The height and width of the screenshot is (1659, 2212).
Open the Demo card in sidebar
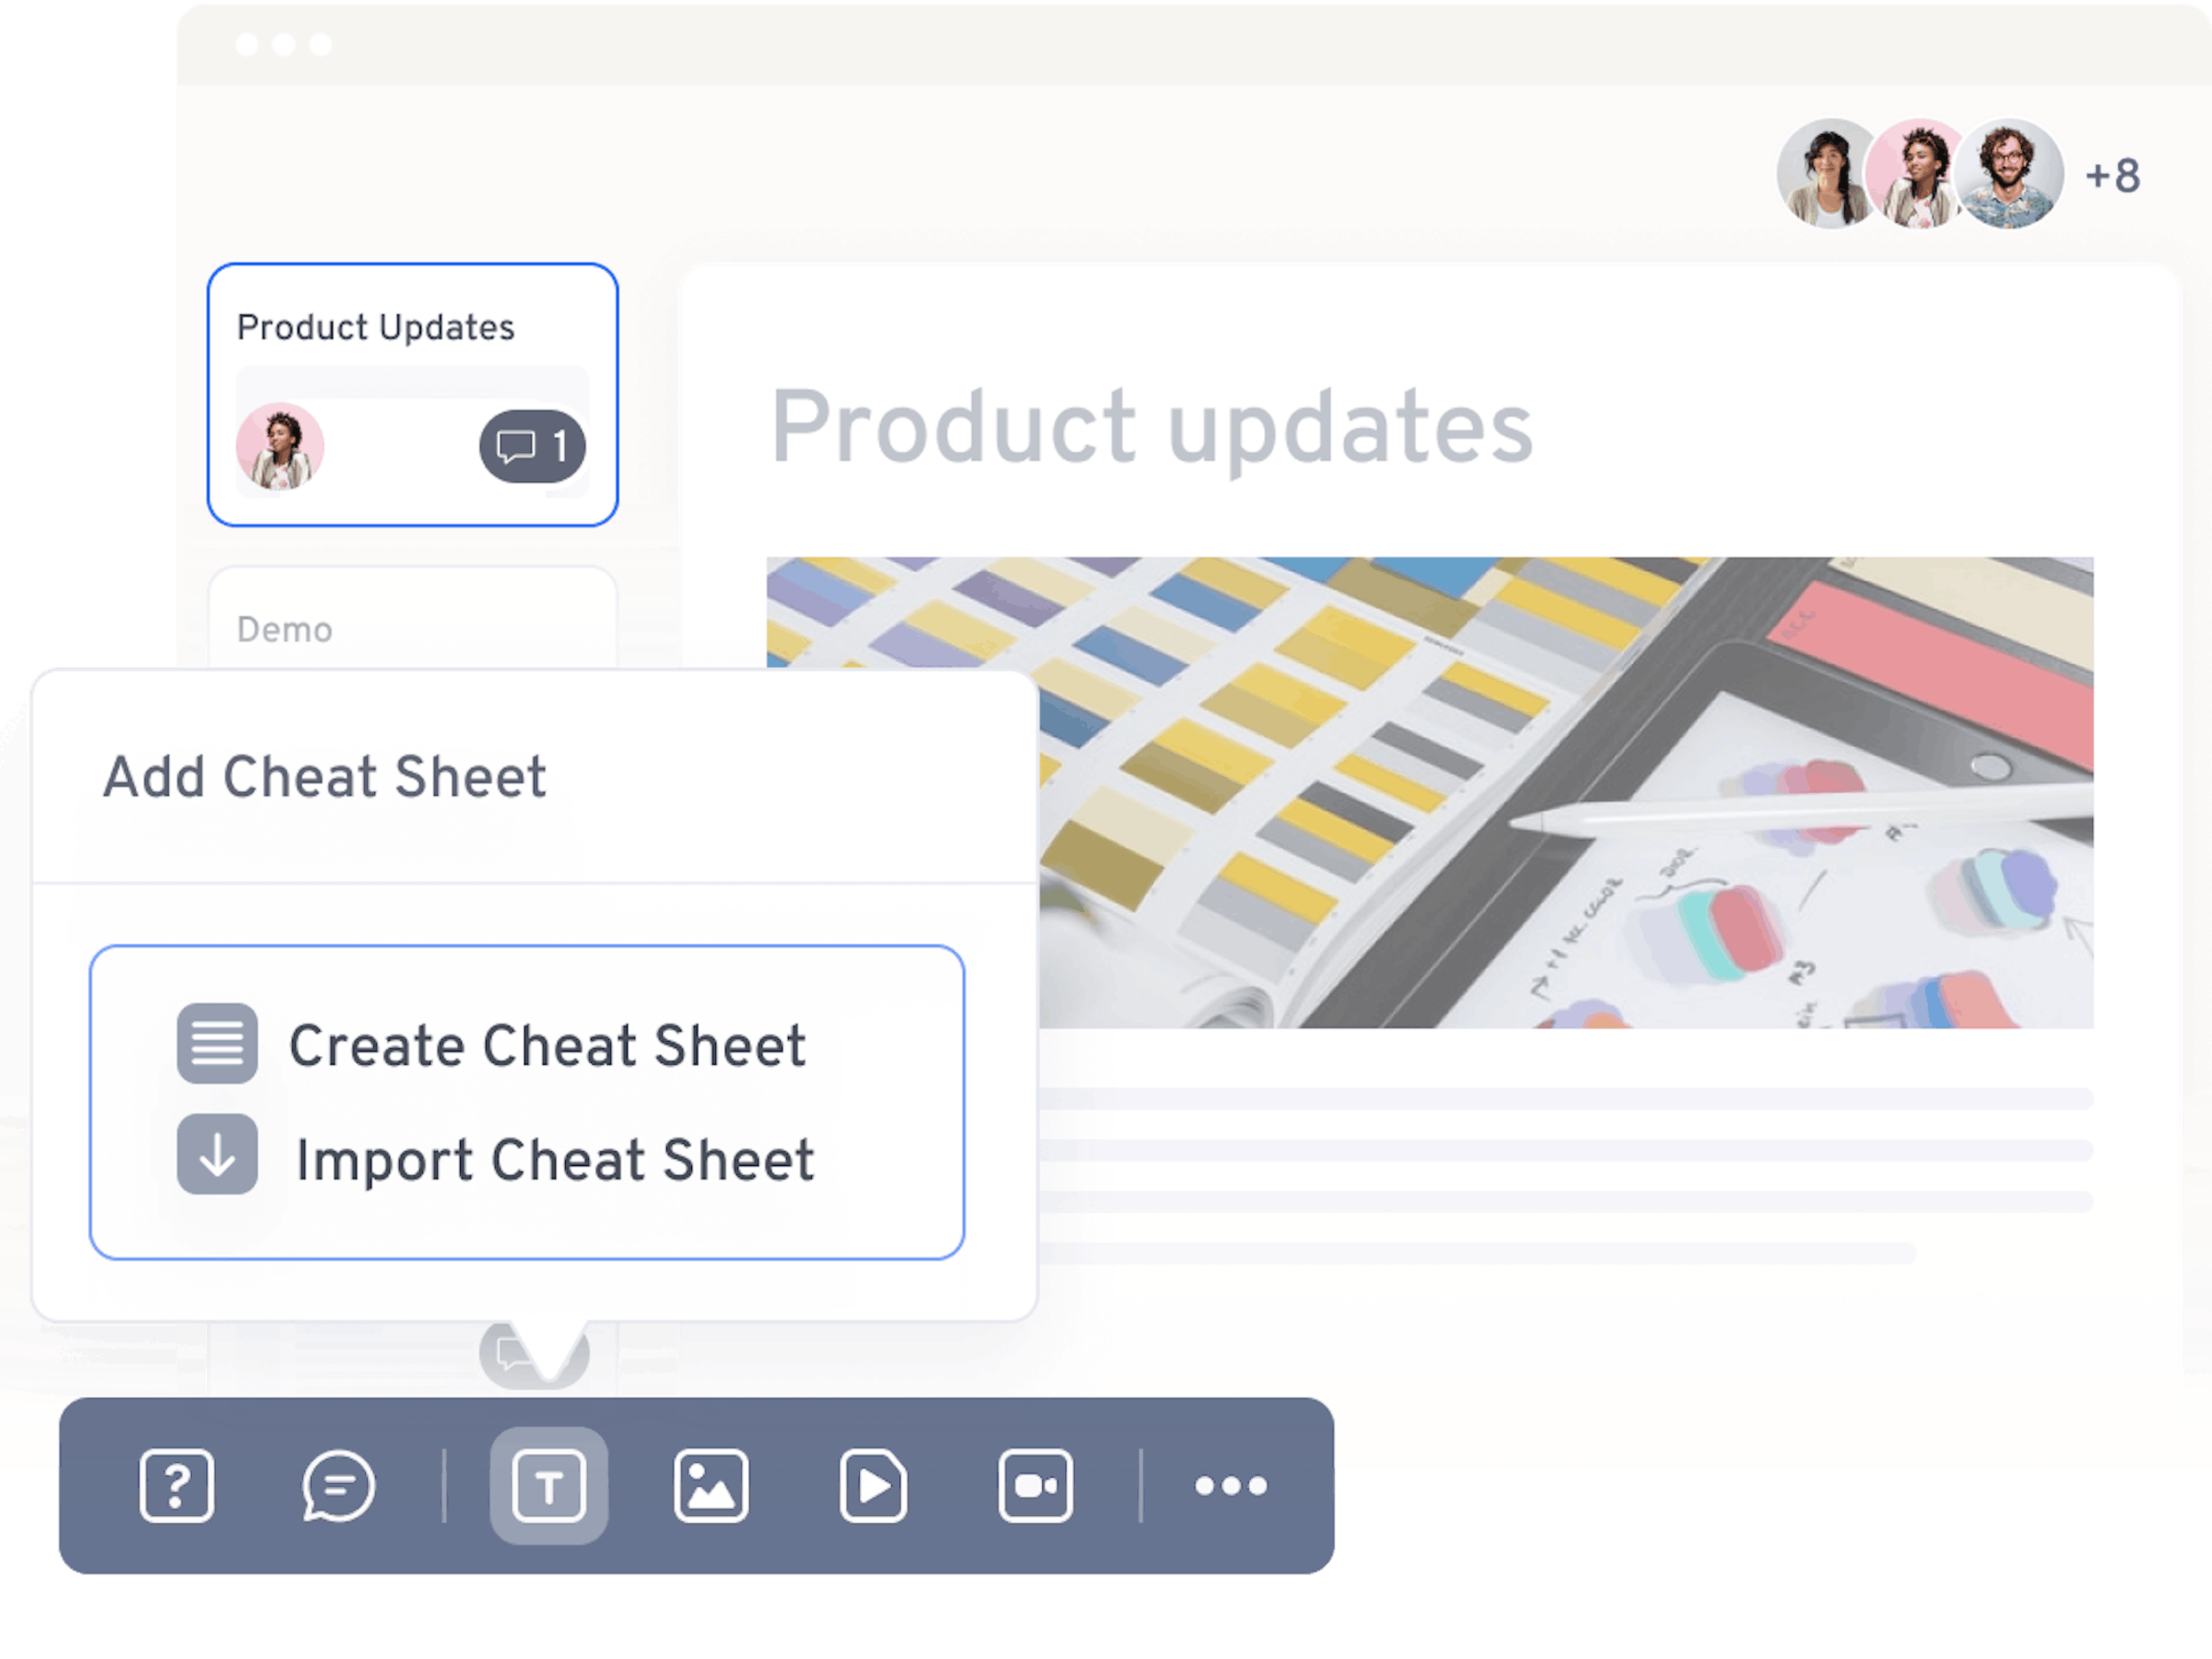285,629
